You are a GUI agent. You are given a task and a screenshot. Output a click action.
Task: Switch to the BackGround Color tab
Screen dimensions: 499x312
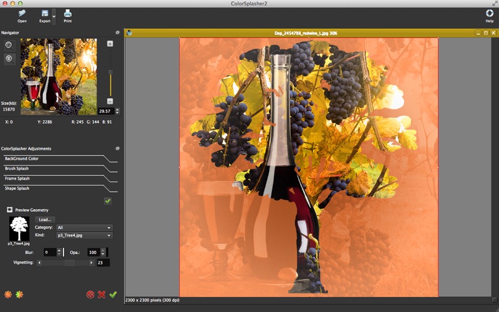[22, 158]
